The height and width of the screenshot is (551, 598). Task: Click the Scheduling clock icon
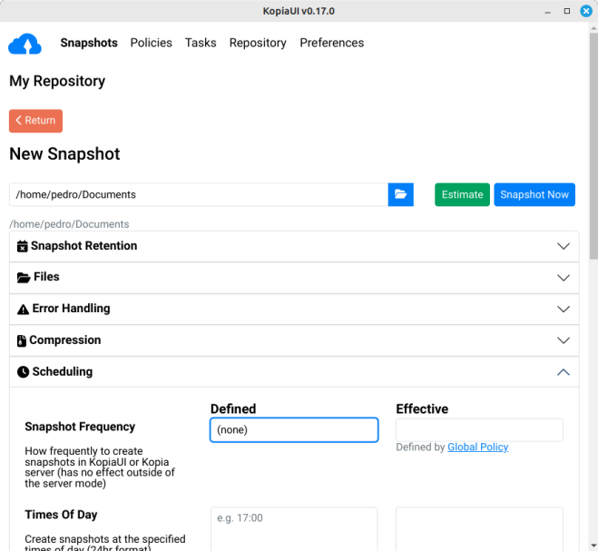click(23, 371)
